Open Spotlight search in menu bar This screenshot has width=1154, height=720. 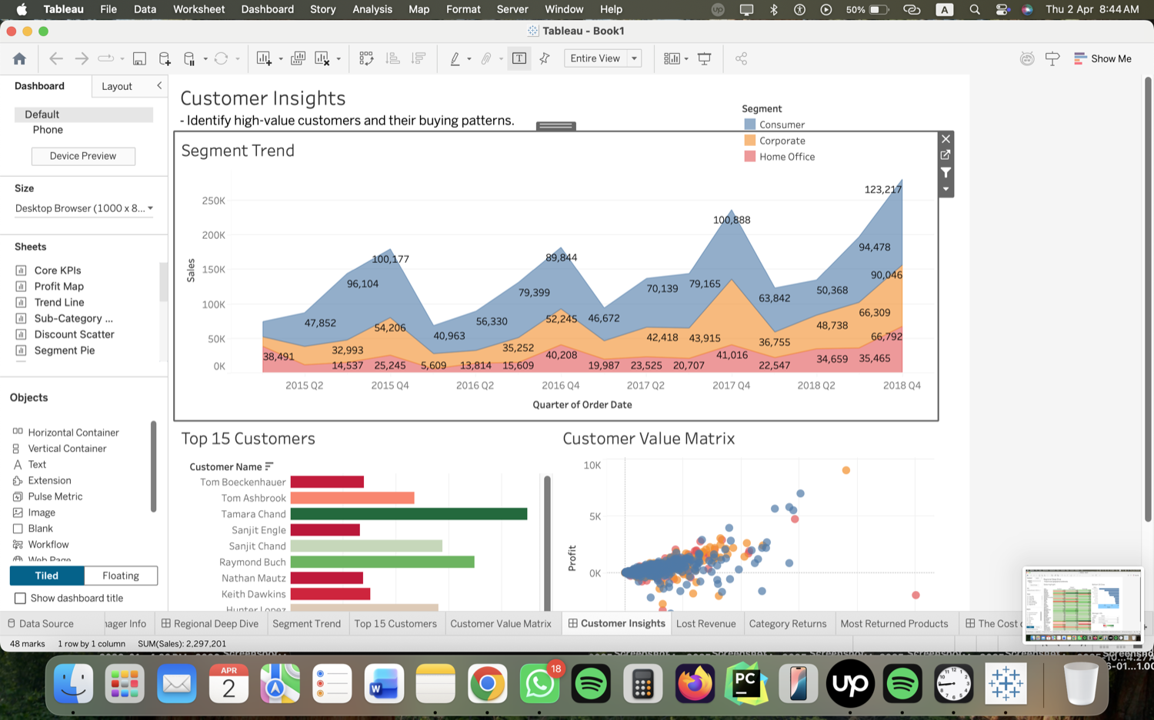975,9
